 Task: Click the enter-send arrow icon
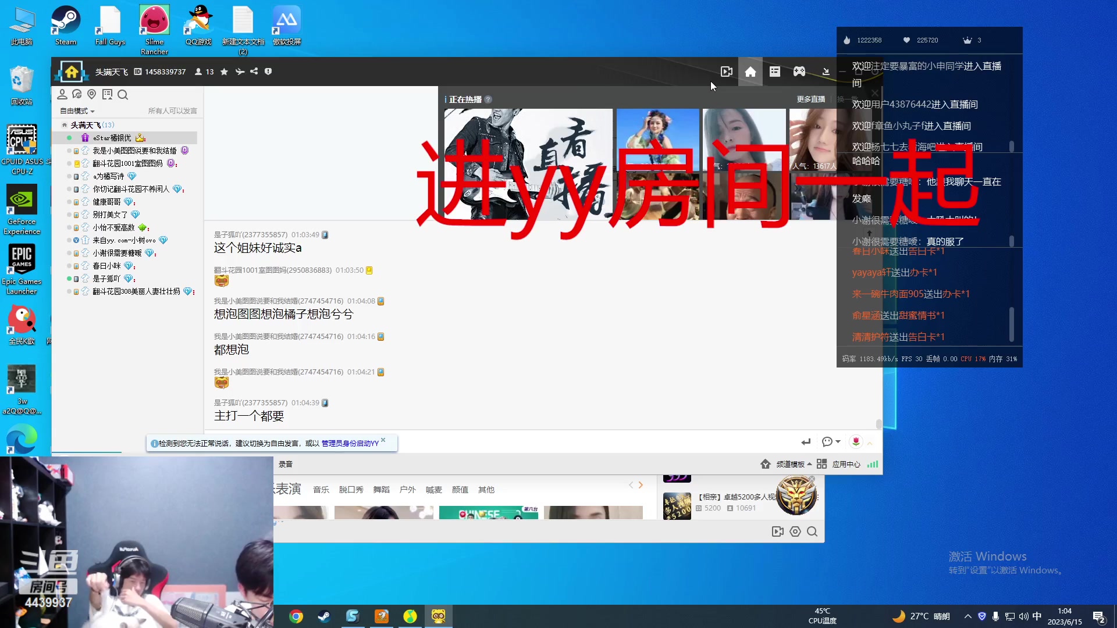coord(806,442)
